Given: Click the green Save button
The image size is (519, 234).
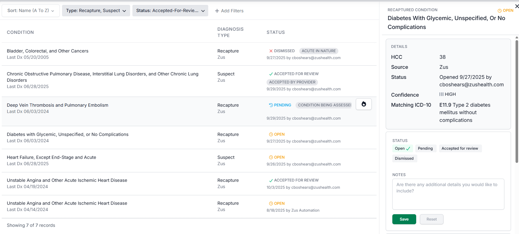Looking at the screenshot, I should (x=404, y=219).
